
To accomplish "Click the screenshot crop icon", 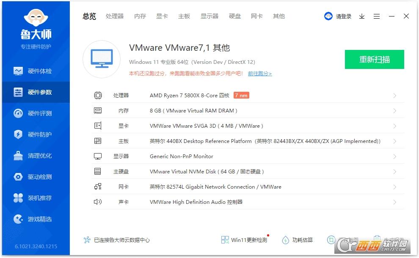I will click(331, 240).
